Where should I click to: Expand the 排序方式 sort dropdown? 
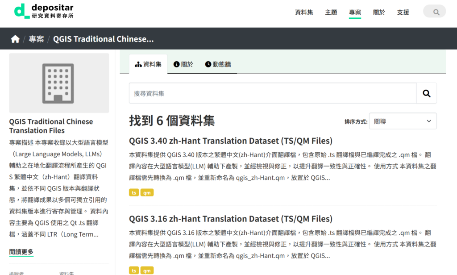click(x=403, y=121)
